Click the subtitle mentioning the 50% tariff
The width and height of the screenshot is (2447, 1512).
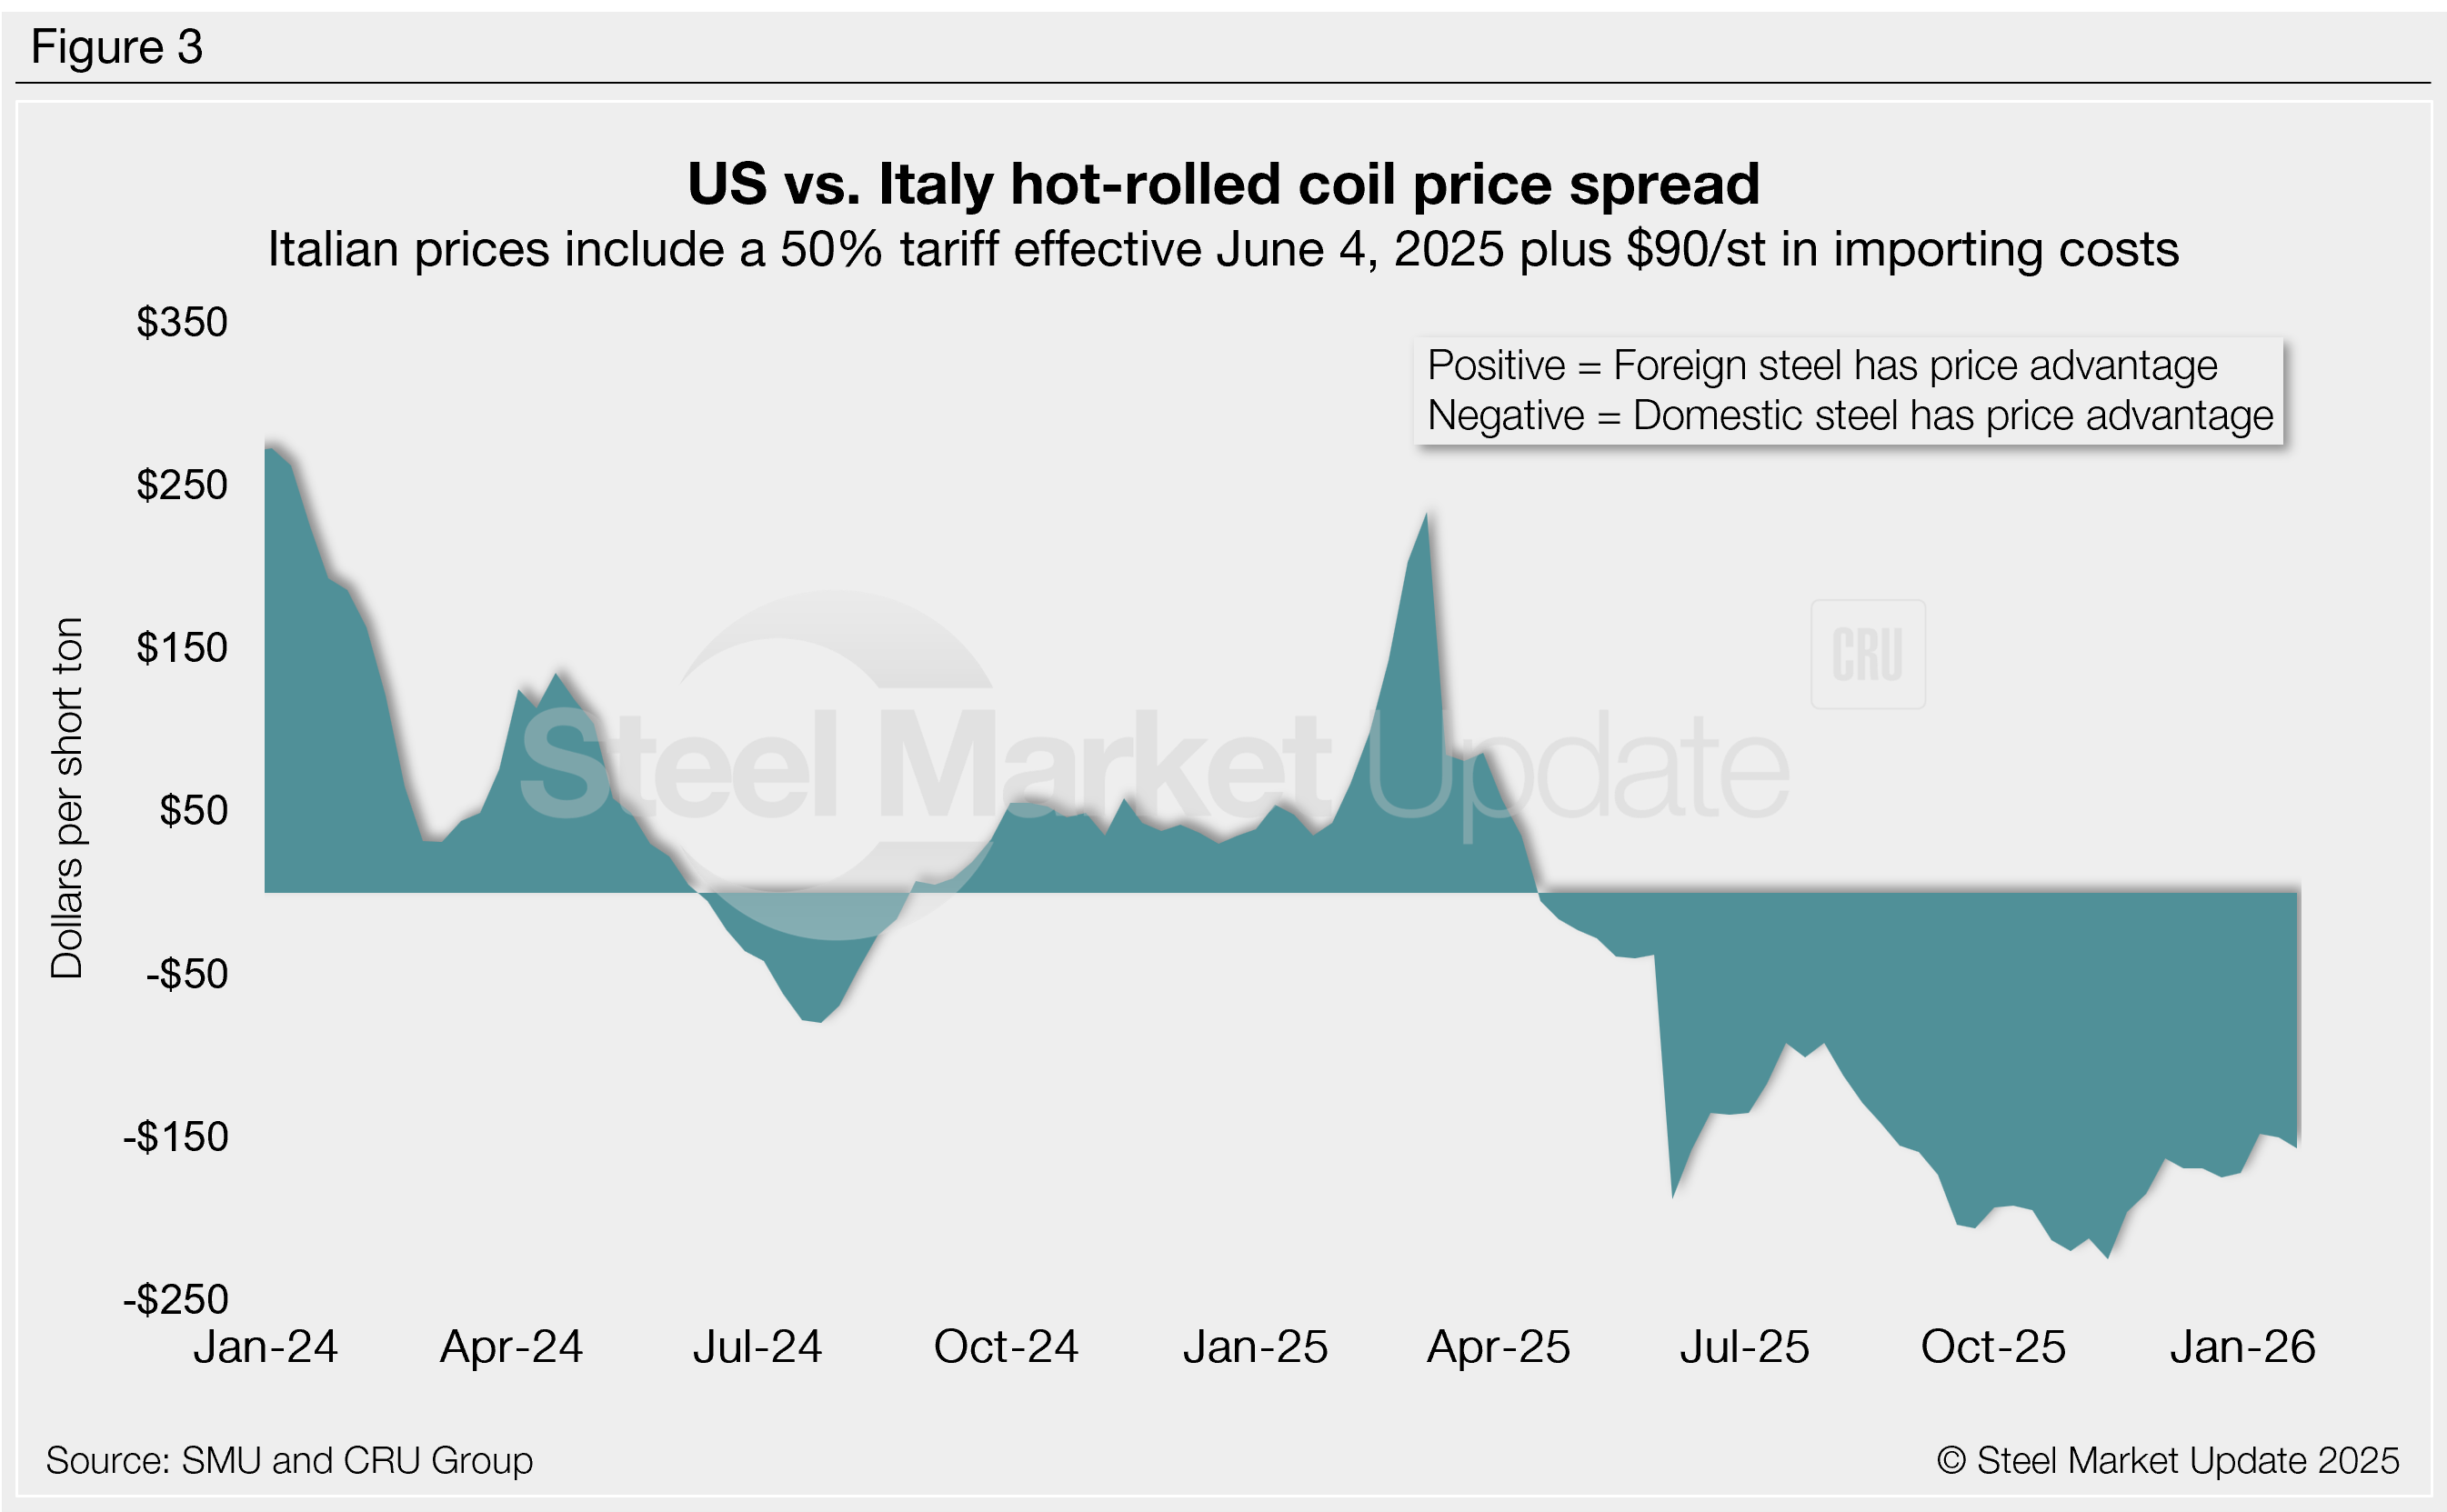tap(1223, 249)
